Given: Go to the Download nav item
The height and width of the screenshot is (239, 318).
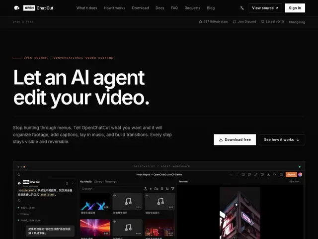Looking at the screenshot, I should click(x=140, y=8).
